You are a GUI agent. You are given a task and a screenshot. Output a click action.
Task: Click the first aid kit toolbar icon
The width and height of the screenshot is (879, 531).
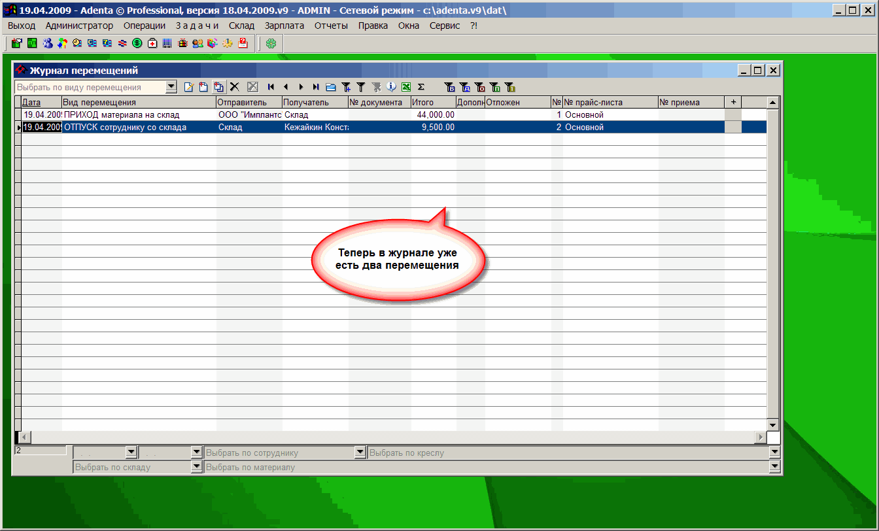(x=152, y=44)
